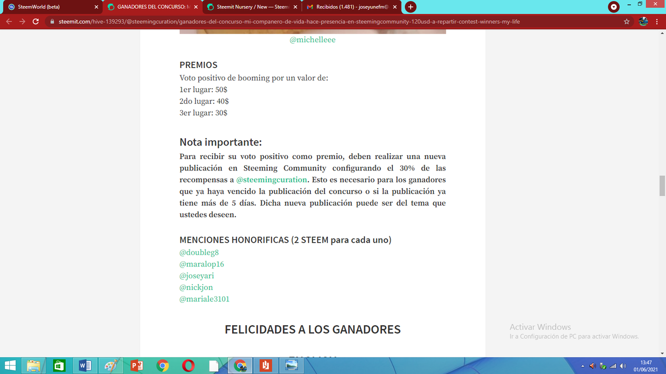Open Paint from the taskbar
666x374 pixels.
(x=111, y=366)
